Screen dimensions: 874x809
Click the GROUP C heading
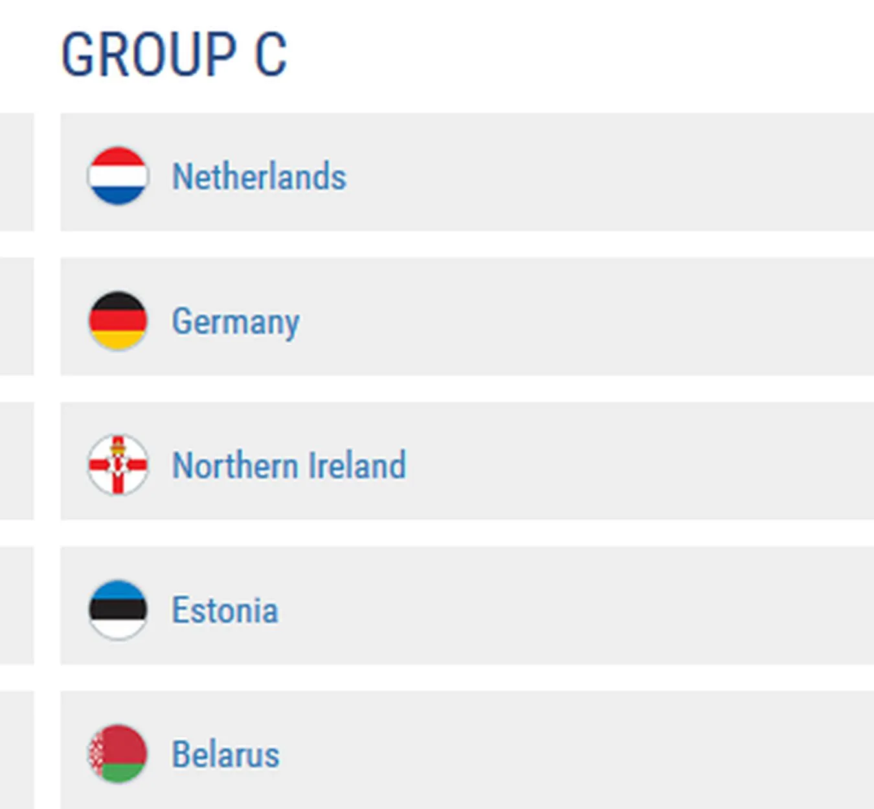174,55
